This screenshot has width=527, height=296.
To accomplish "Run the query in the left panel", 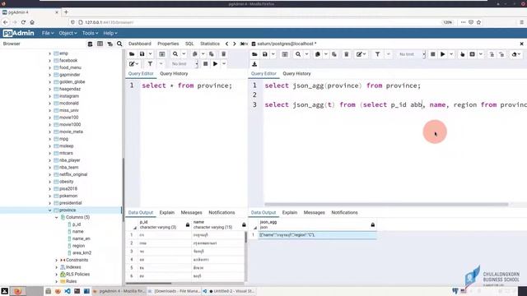I will click(x=216, y=64).
